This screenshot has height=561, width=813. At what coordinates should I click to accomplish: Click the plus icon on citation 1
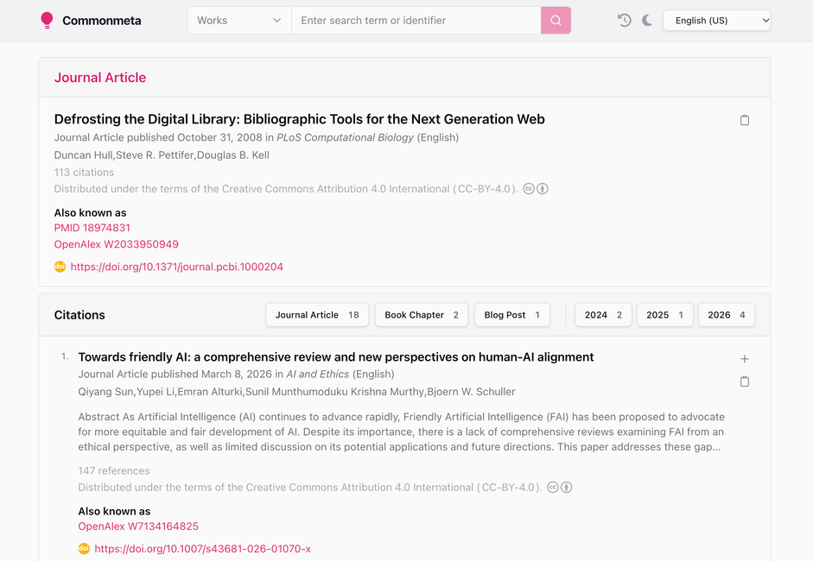coord(744,358)
